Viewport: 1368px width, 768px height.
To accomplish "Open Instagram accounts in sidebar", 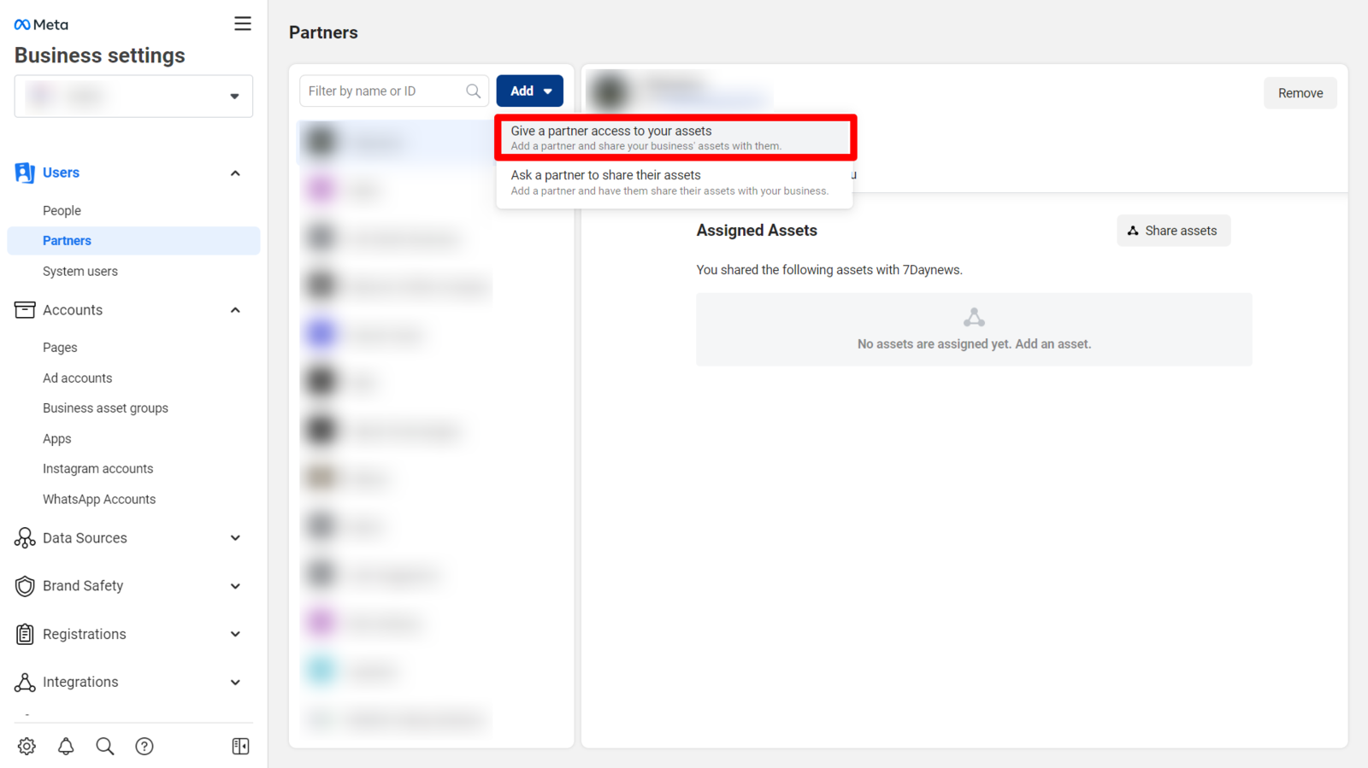I will coord(97,469).
